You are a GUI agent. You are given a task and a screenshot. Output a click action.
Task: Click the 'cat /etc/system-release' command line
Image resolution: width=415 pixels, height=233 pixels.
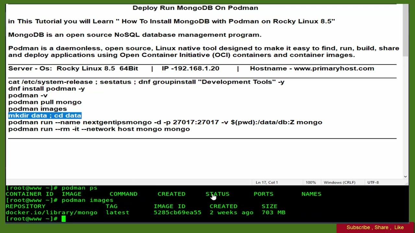(146, 82)
